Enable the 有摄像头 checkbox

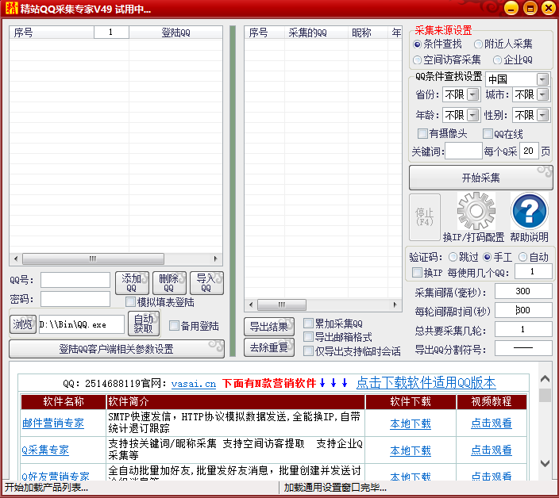(x=422, y=134)
